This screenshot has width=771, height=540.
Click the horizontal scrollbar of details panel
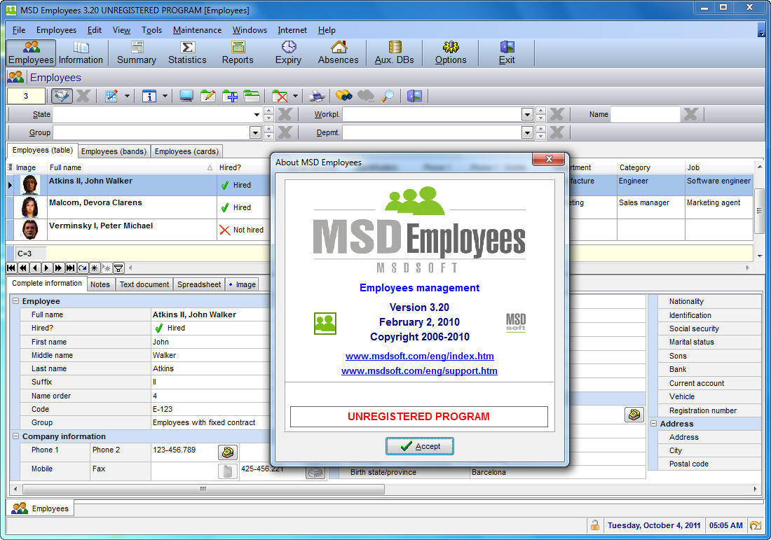click(203, 489)
